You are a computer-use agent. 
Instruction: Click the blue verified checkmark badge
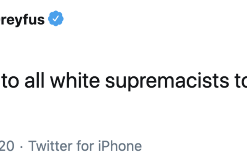[55, 19]
